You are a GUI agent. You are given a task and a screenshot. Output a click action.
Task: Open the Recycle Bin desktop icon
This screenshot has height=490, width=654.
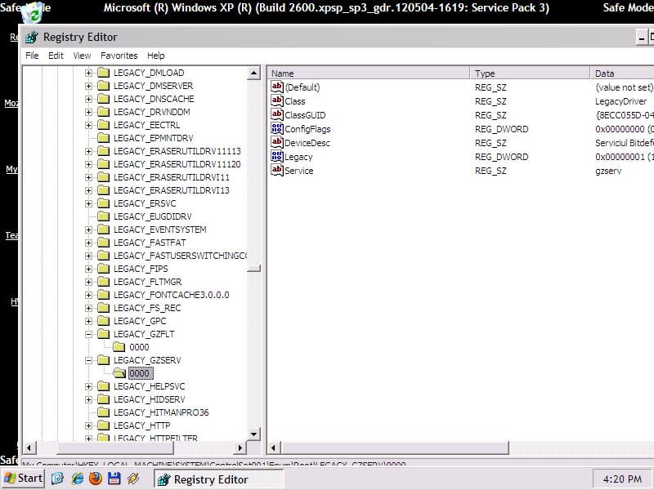[x=32, y=12]
